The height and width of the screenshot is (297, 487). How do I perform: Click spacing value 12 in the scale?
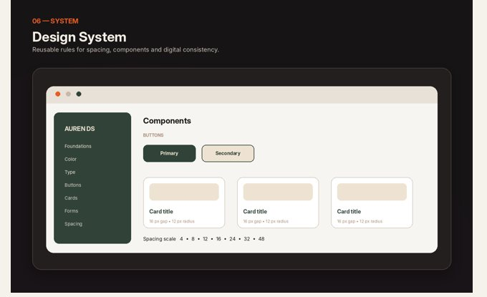click(x=206, y=239)
